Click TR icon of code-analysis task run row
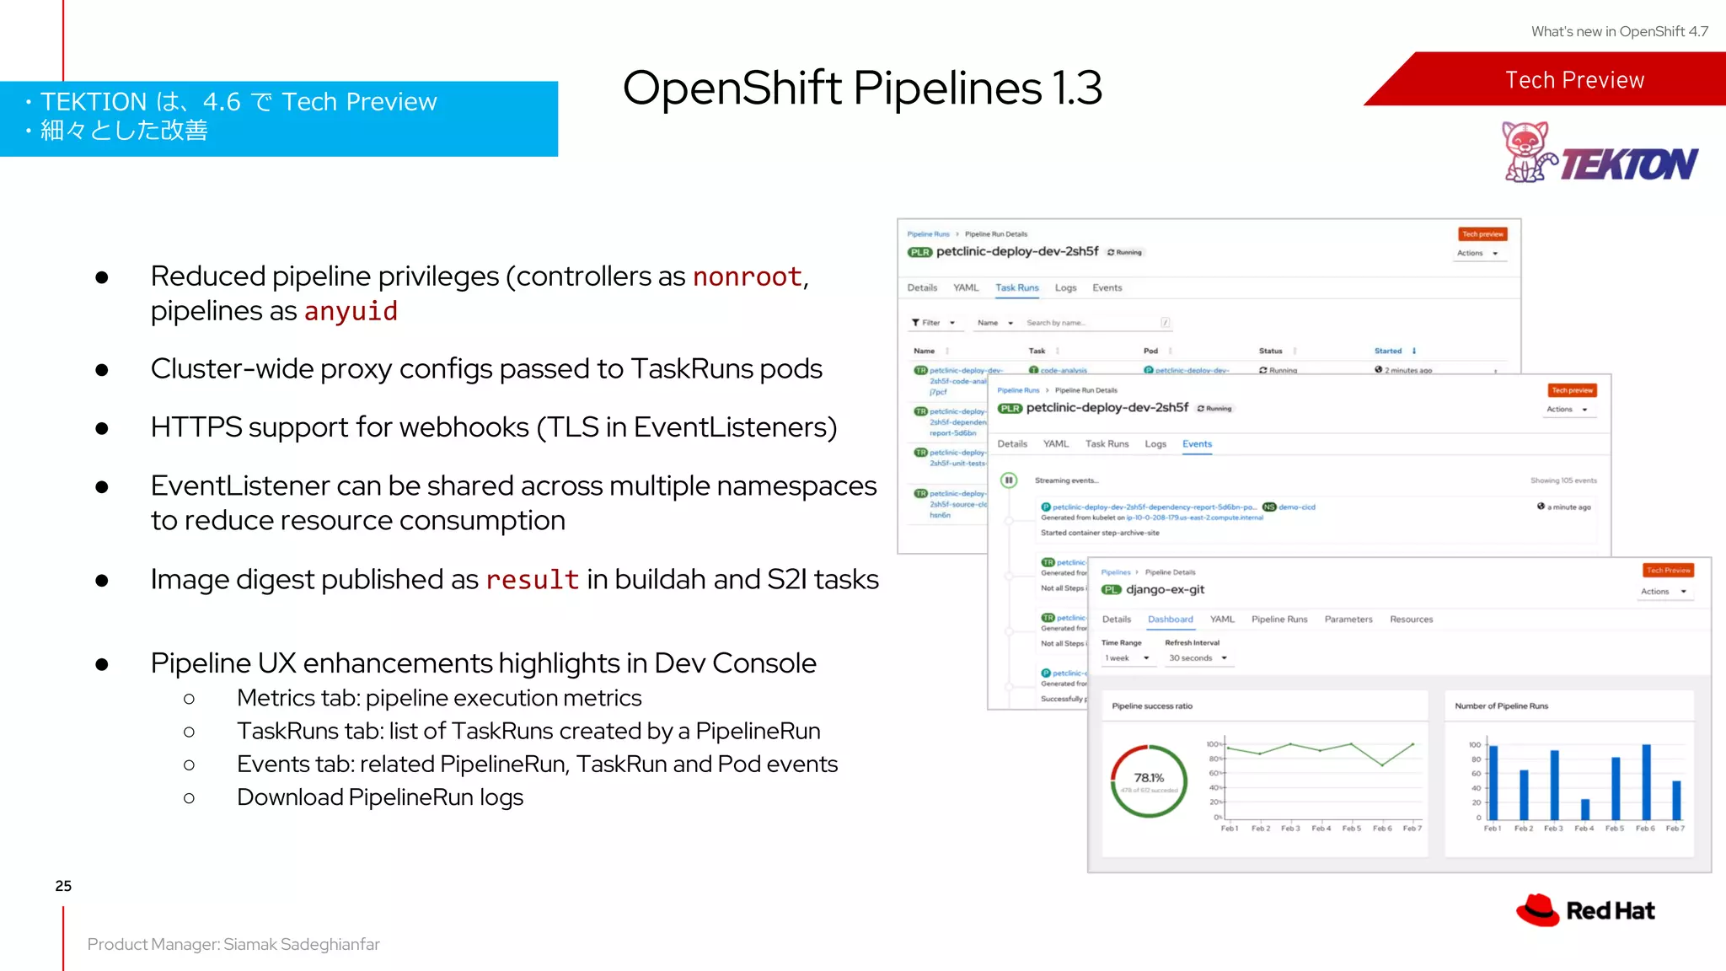 (920, 370)
